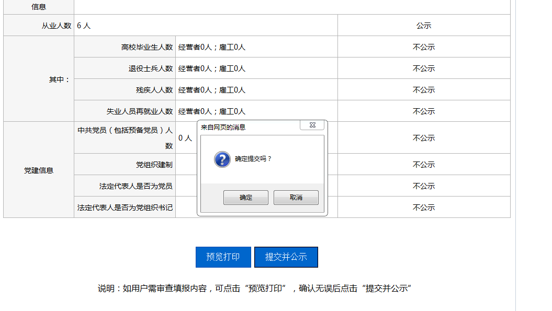Click 退役士兵人数 row label
The image size is (552, 311).
click(x=151, y=68)
